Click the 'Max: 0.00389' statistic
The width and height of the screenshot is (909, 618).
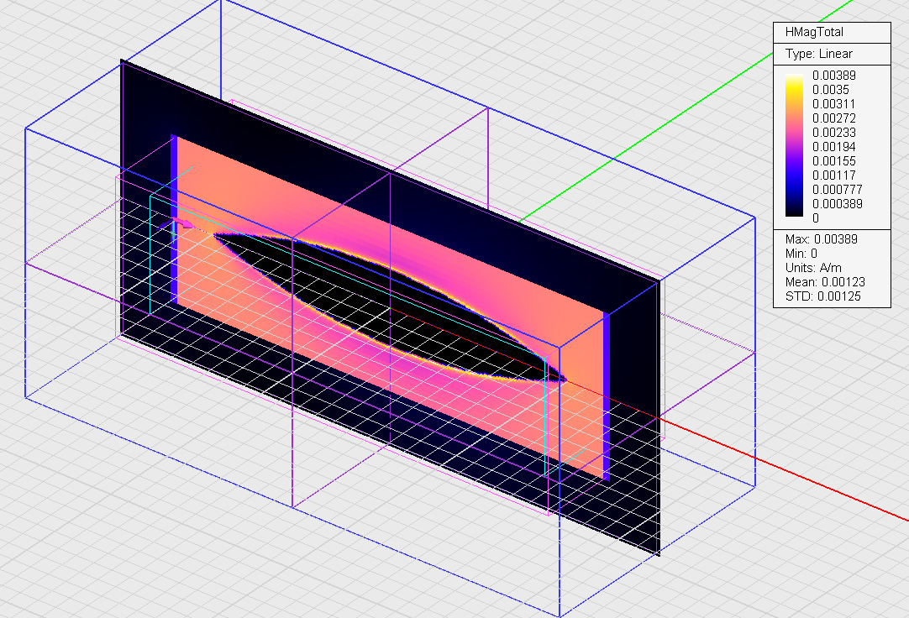pos(821,239)
